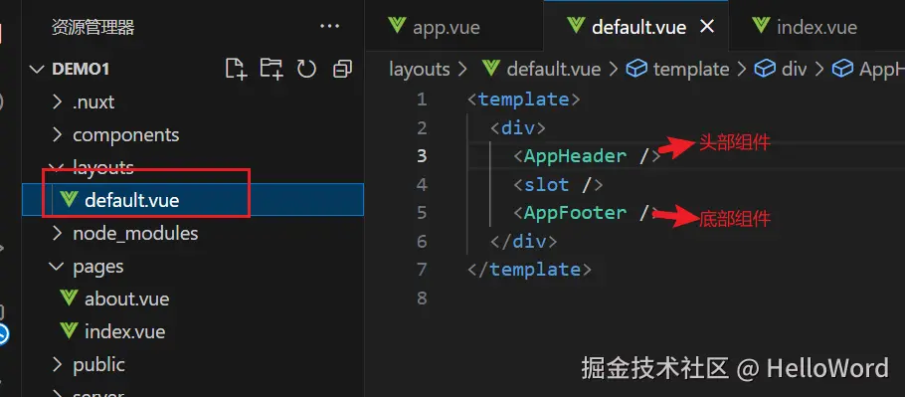
Task: Open the explorer more actions menu (…)
Action: [x=329, y=27]
